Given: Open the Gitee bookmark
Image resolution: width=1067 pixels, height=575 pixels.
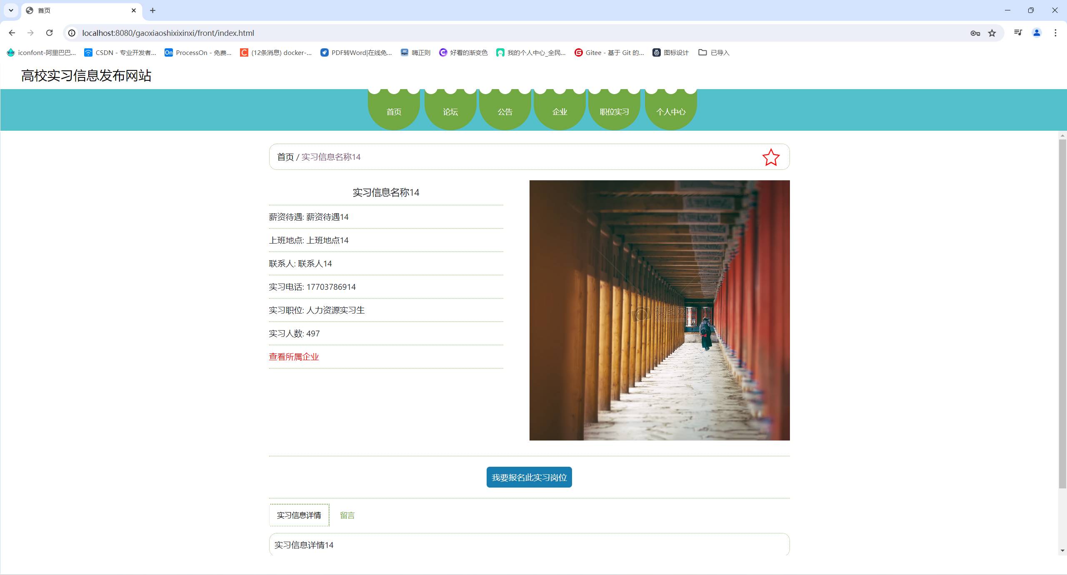Looking at the screenshot, I should (609, 52).
